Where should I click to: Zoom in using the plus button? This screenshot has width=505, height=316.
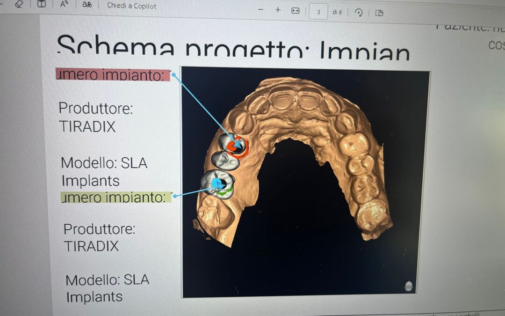click(278, 10)
